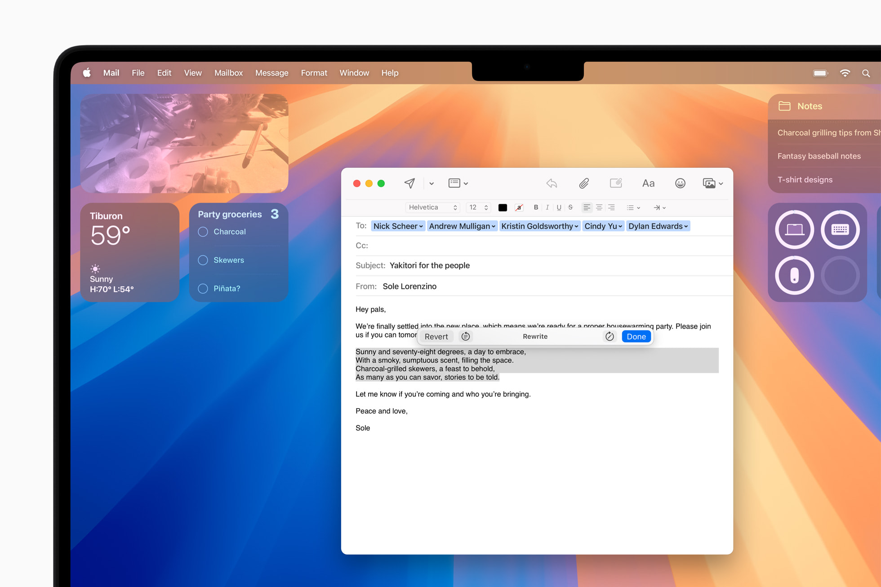Click the send arrow icon

click(409, 183)
